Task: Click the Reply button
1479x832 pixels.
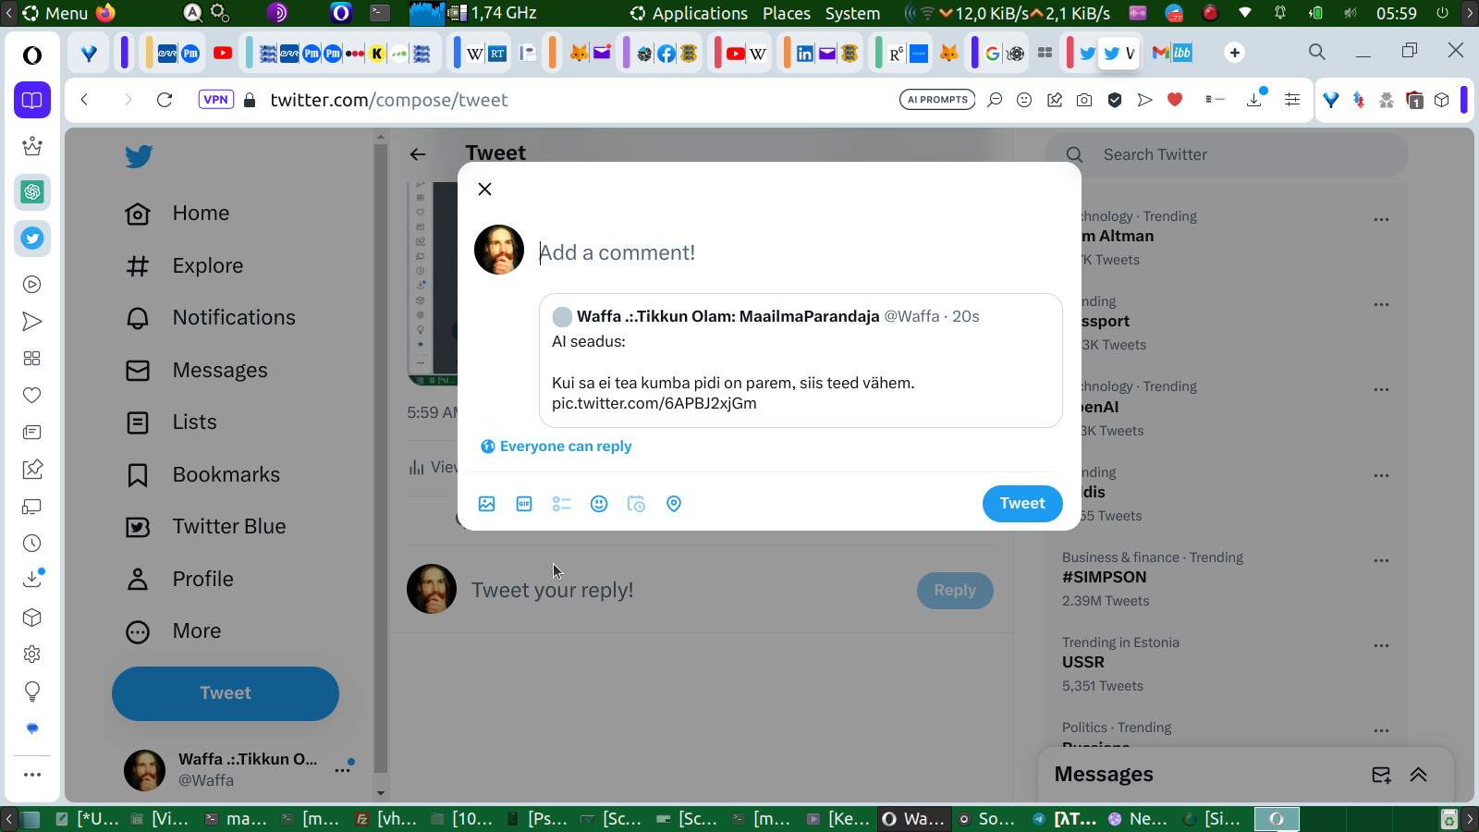Action: (955, 591)
